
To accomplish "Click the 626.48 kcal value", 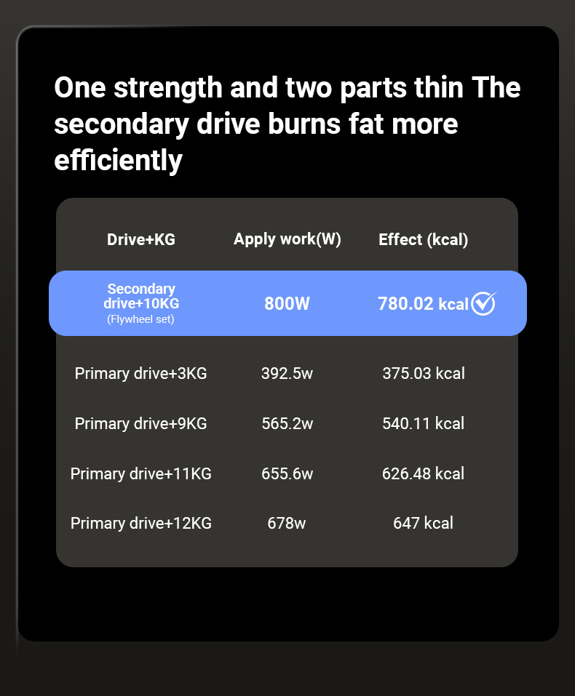I will (423, 473).
